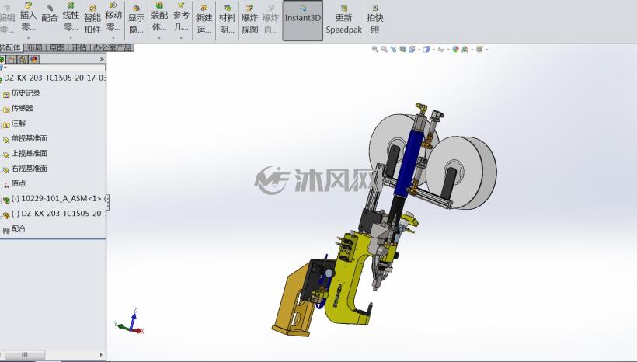Screen dimensions: 637x362
Task: Toggle the Instant3D button
Action: coord(303,20)
